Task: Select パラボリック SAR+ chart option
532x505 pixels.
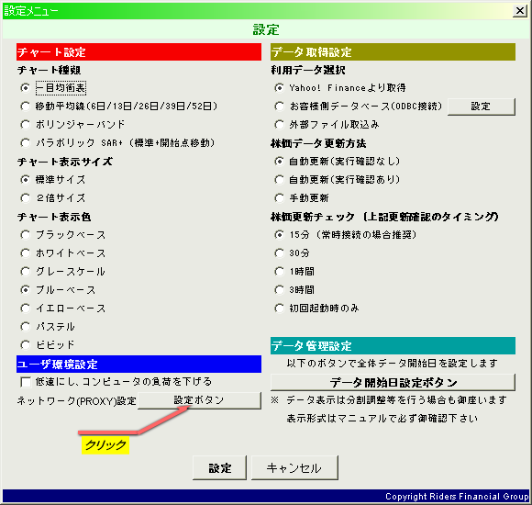Action: (25, 143)
